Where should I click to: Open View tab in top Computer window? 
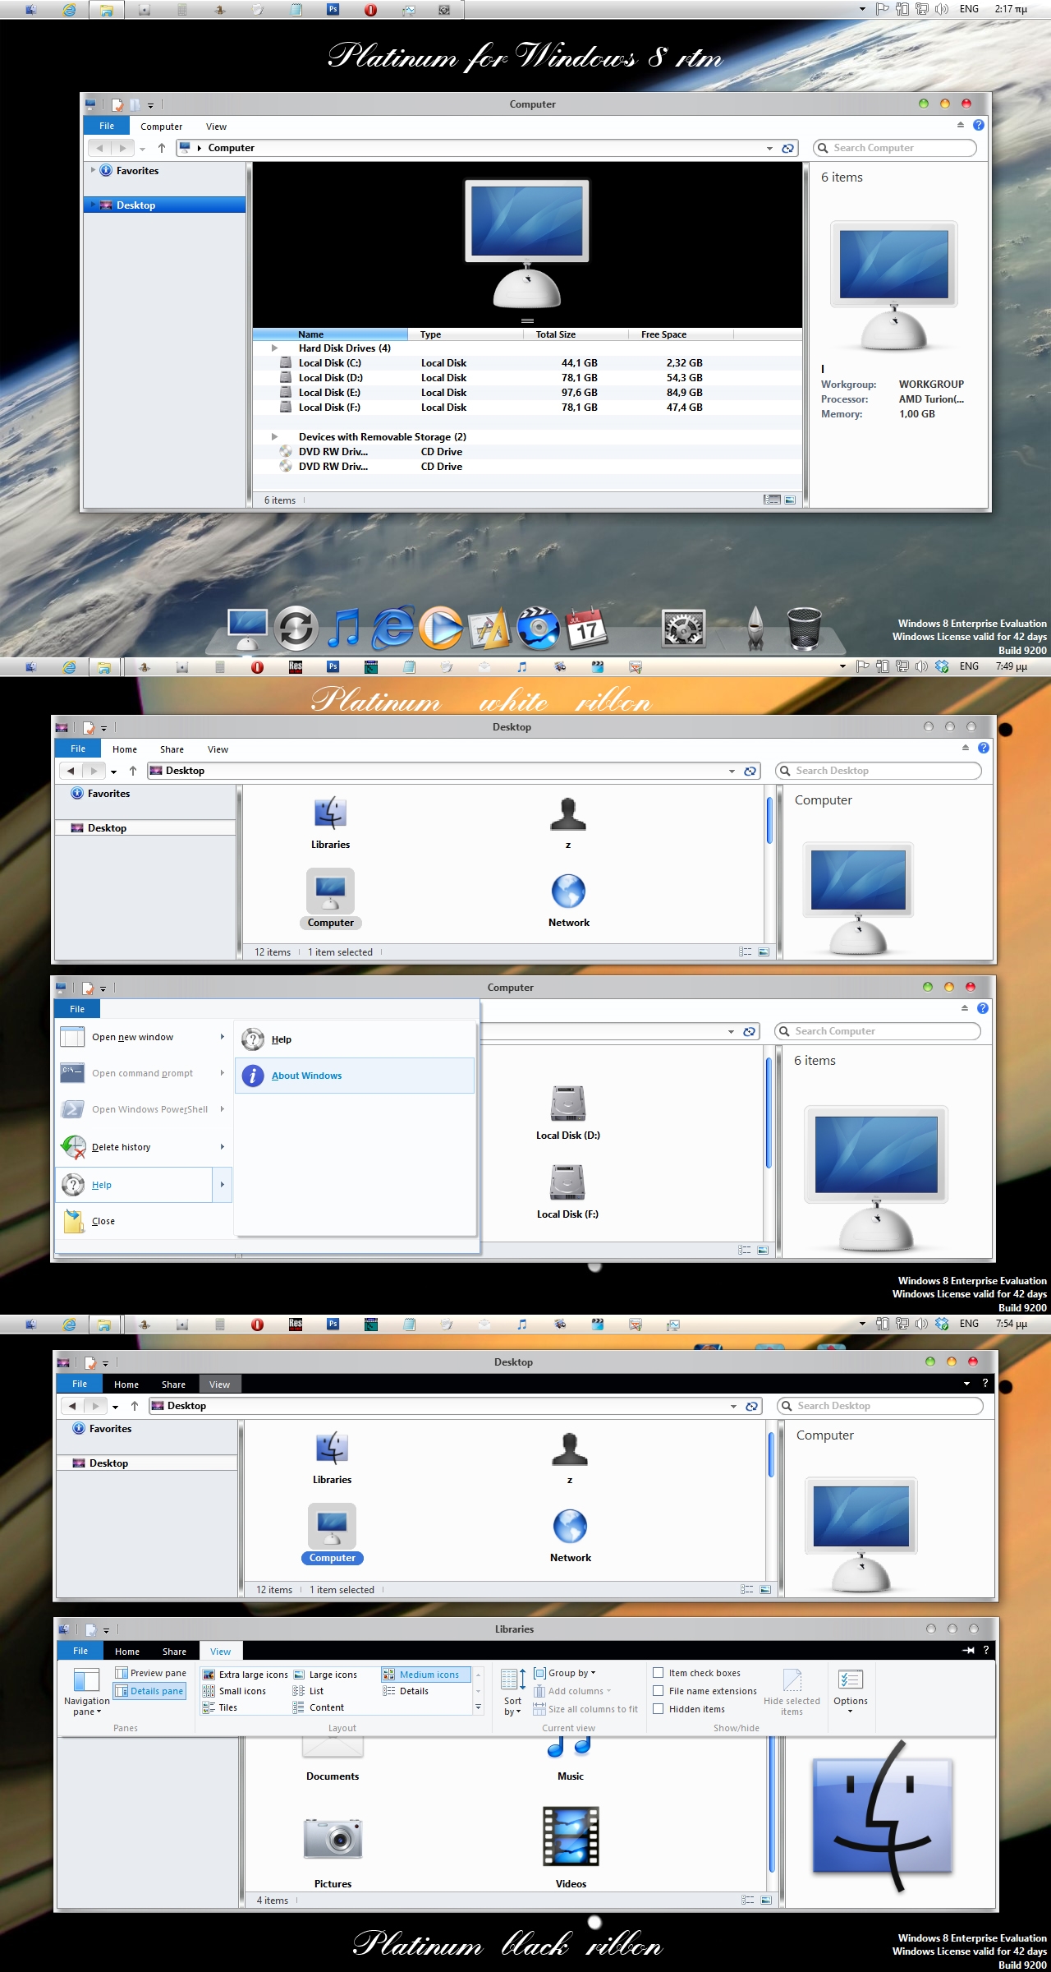pyautogui.click(x=216, y=127)
